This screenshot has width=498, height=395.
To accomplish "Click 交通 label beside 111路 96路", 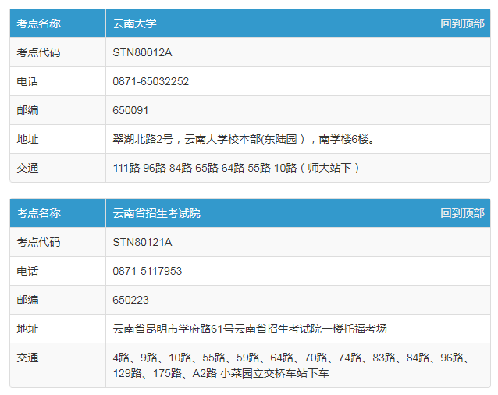I will tap(27, 168).
